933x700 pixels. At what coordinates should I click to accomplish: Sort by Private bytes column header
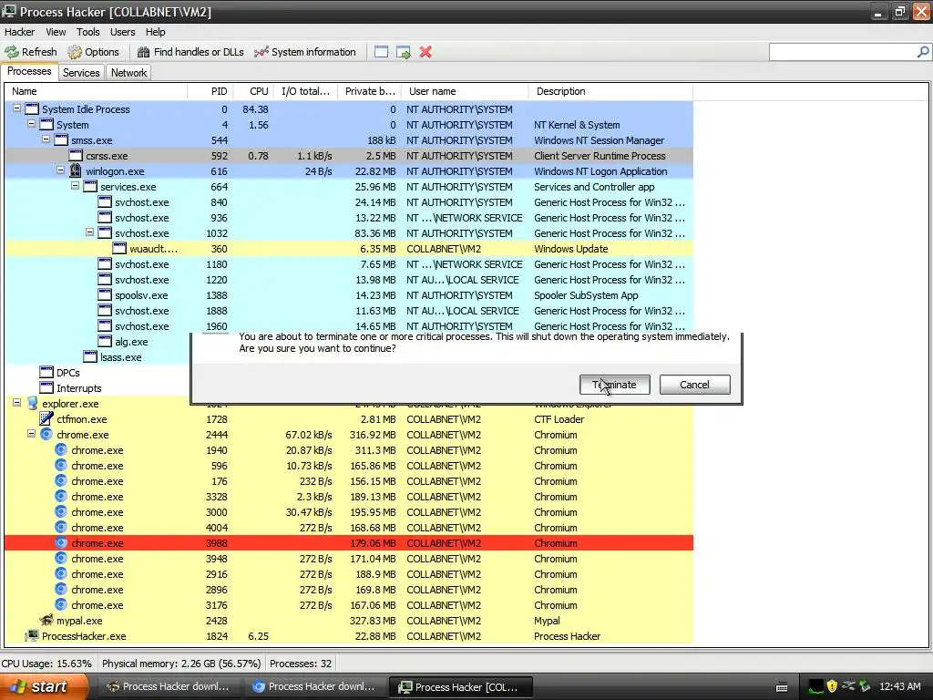coord(370,91)
